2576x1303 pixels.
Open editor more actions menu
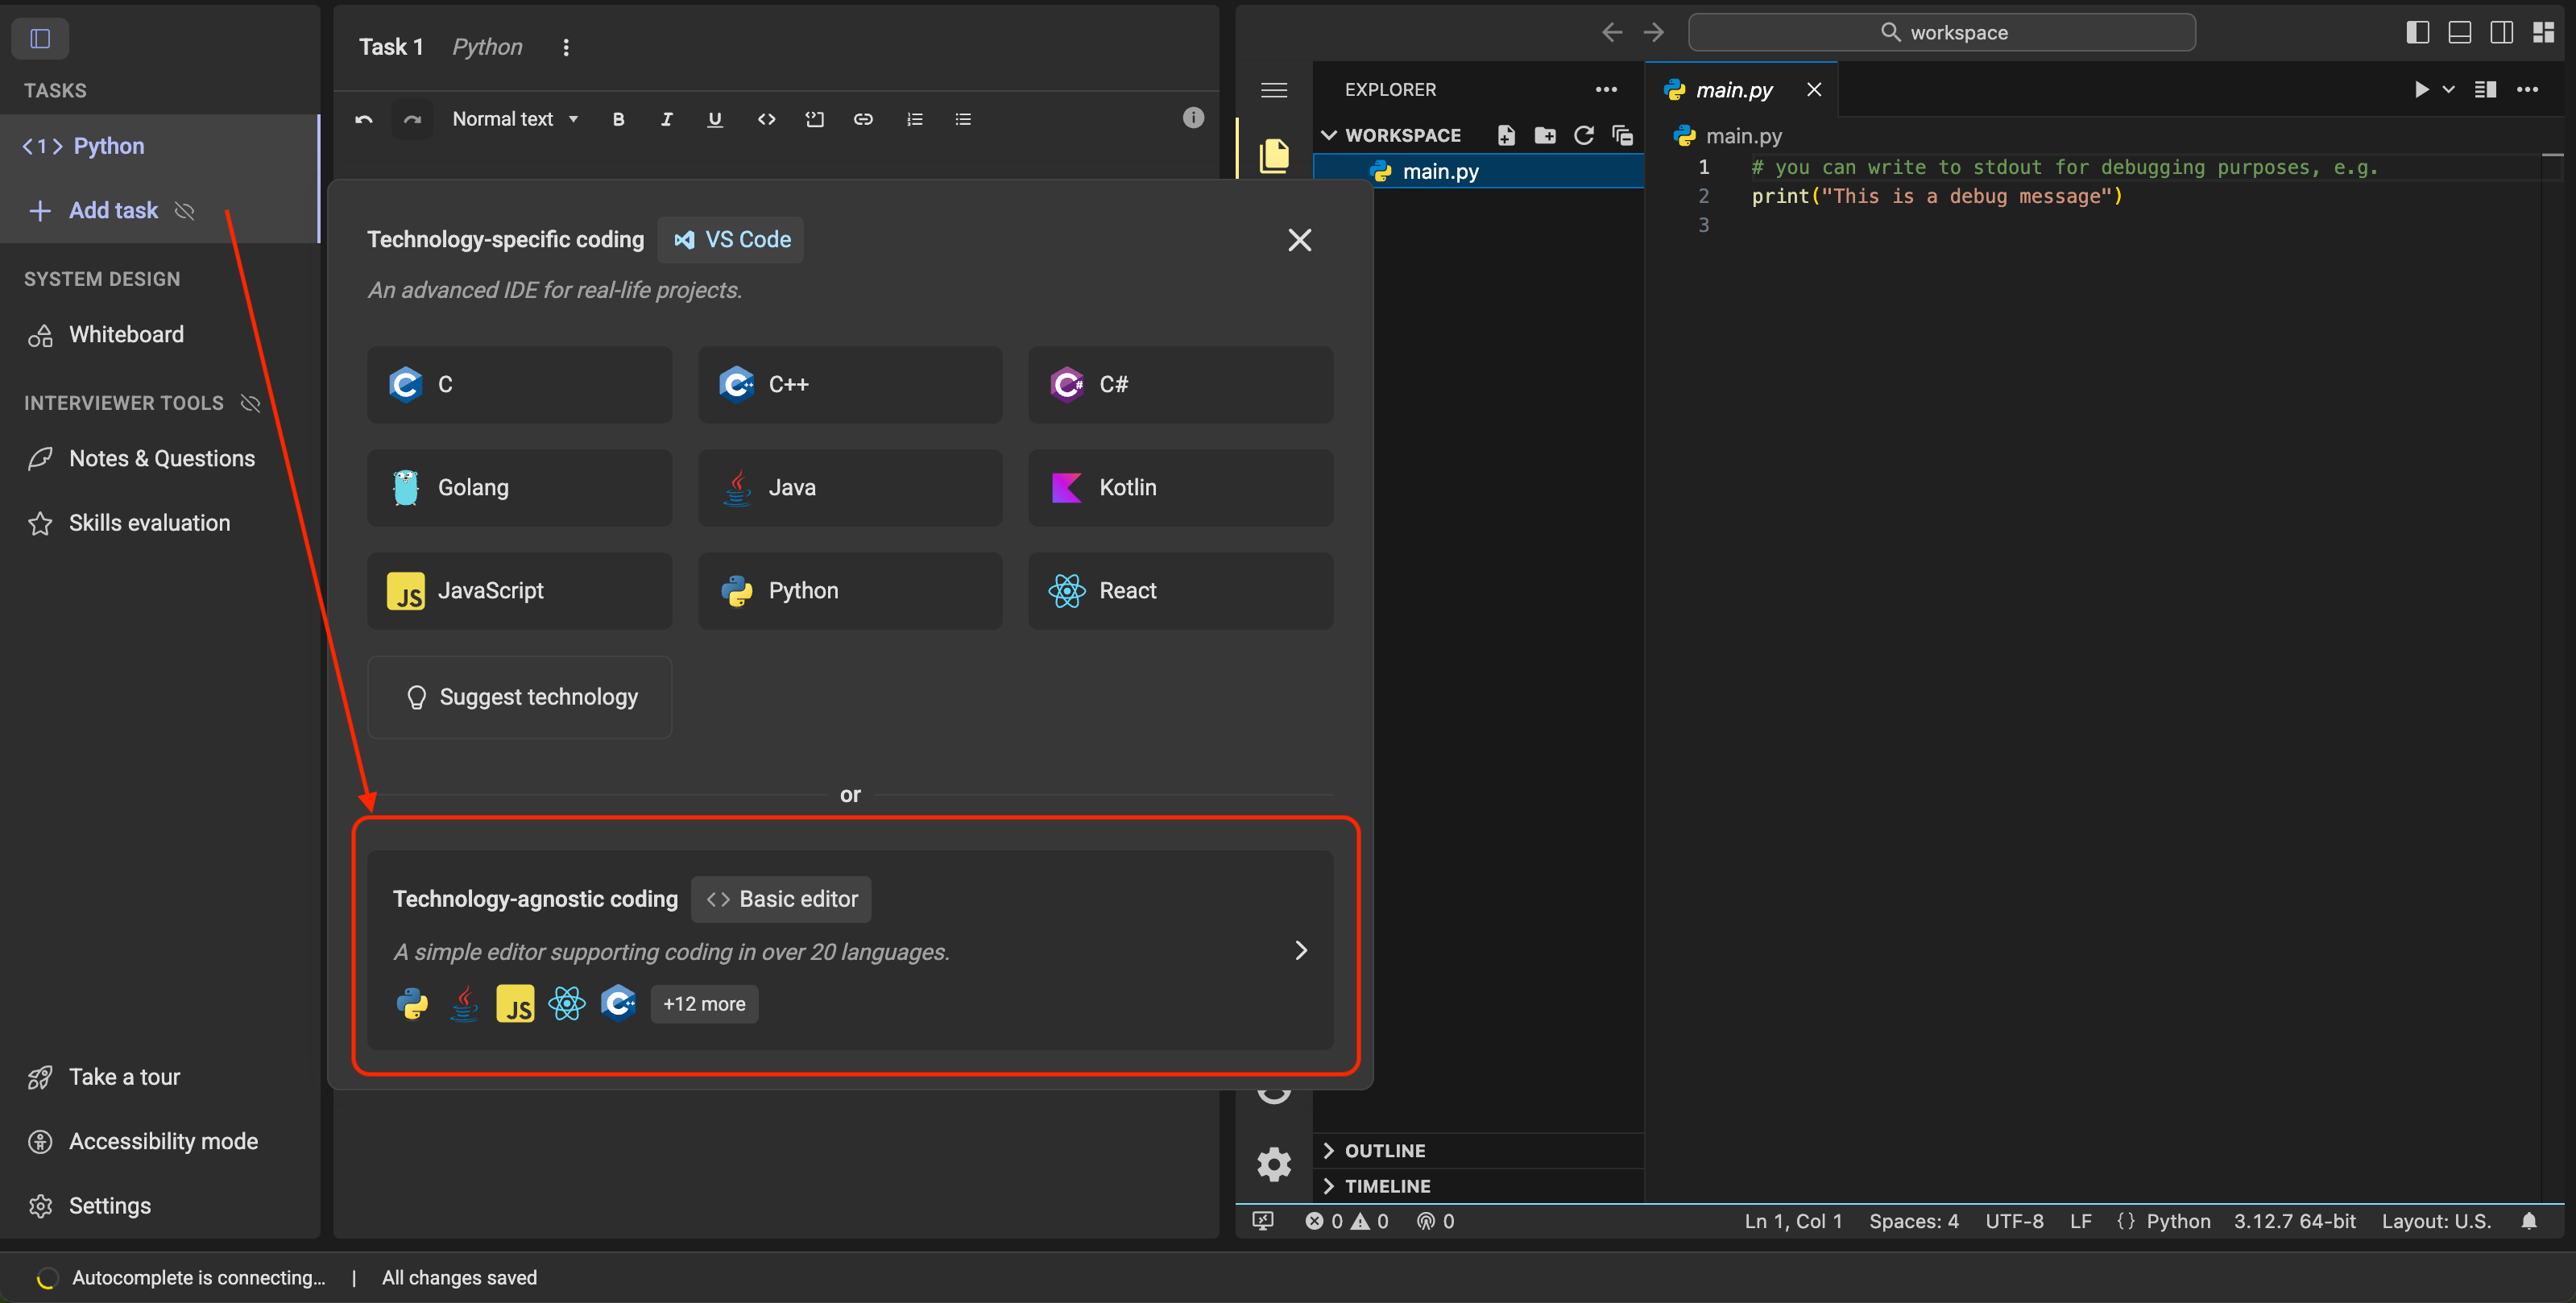[2528, 89]
